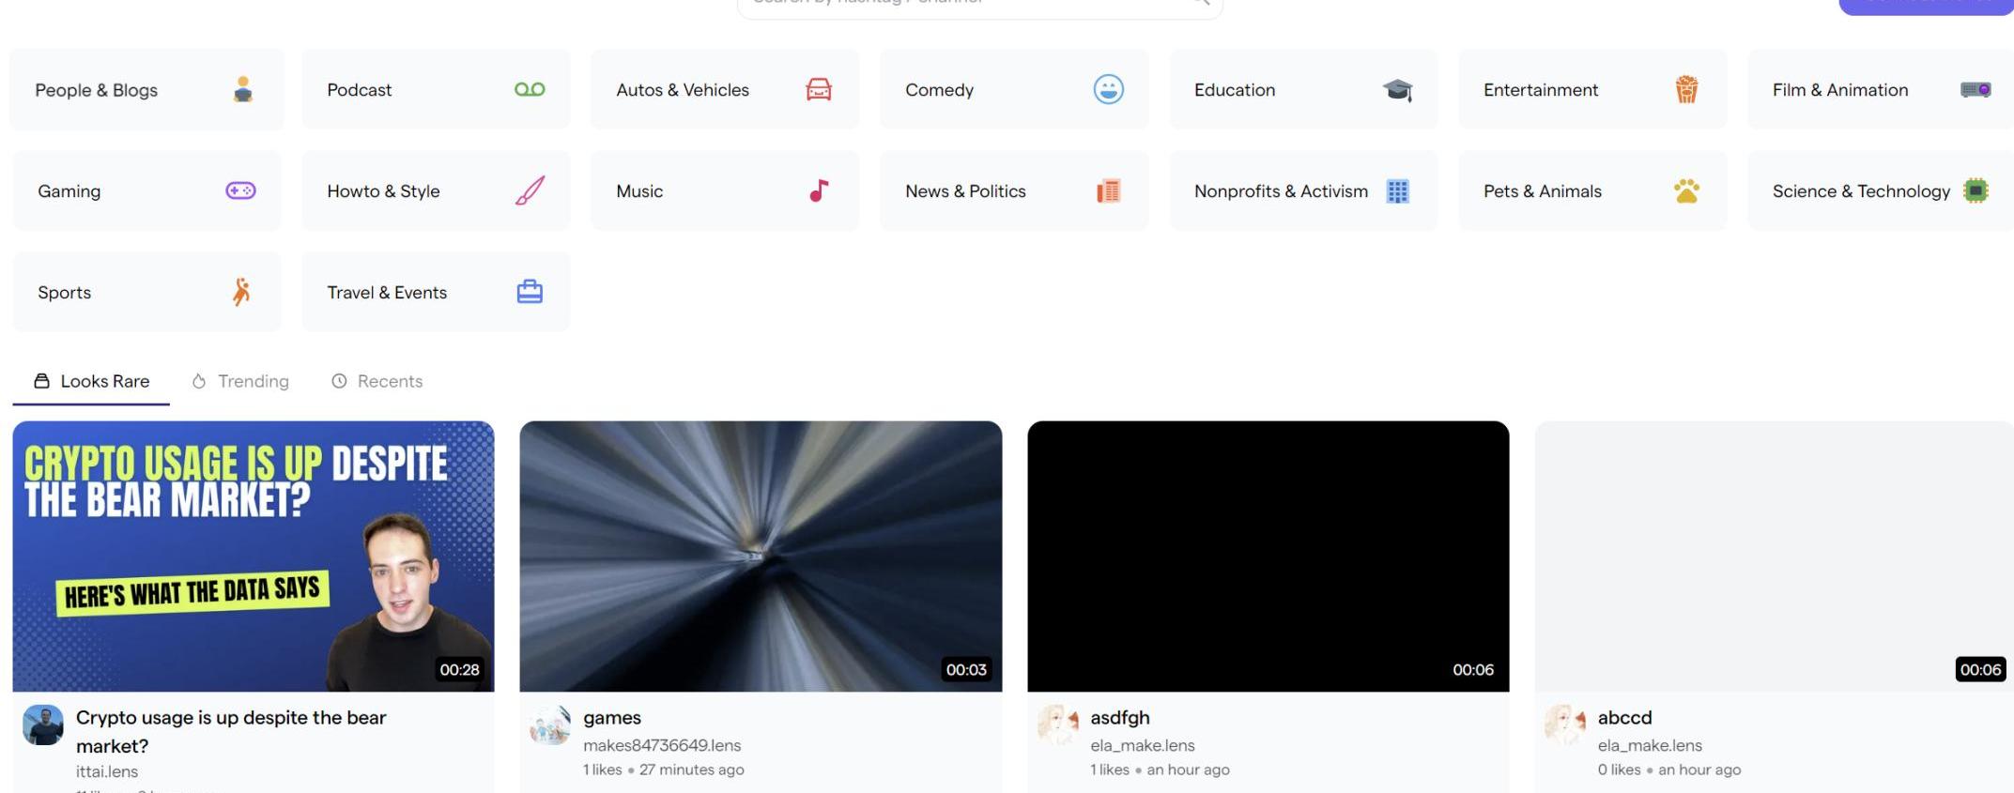Click the gamepad Gaming icon
Viewport: 2014px width, 793px height.
[x=240, y=191]
